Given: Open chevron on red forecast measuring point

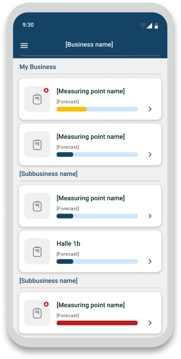Looking at the screenshot, I should (150, 323).
